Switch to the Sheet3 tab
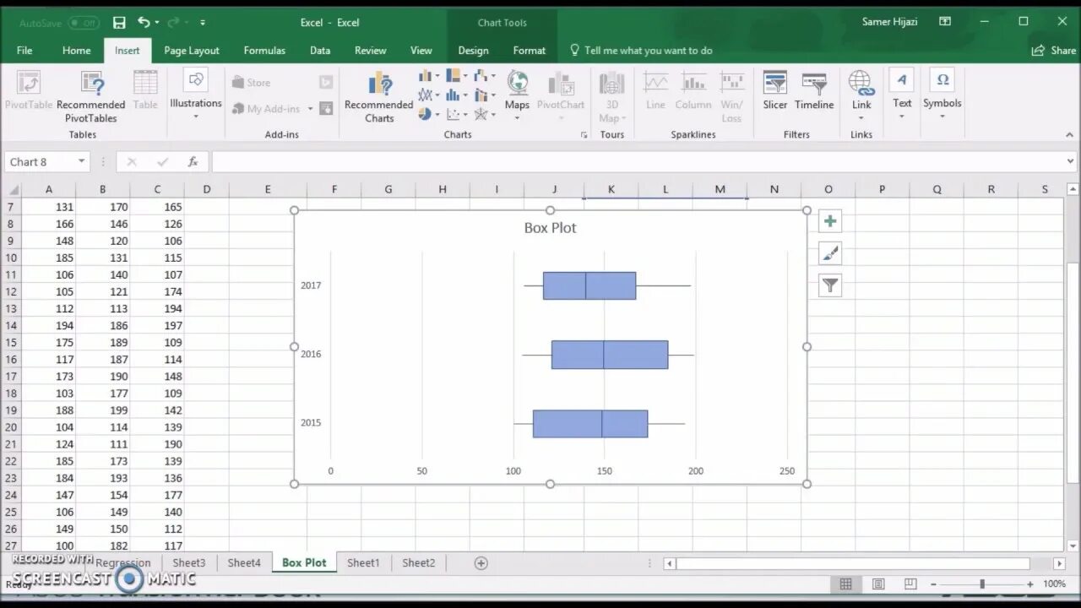Viewport: 1081px width, 608px height. coord(189,562)
